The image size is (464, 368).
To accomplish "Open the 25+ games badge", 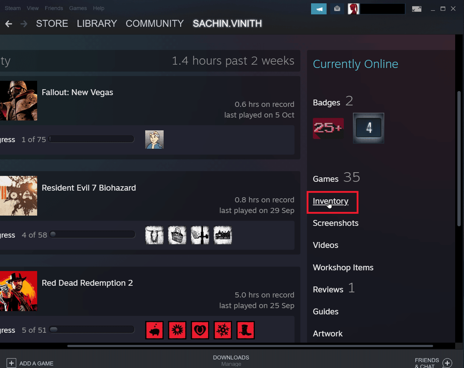I will tap(328, 128).
